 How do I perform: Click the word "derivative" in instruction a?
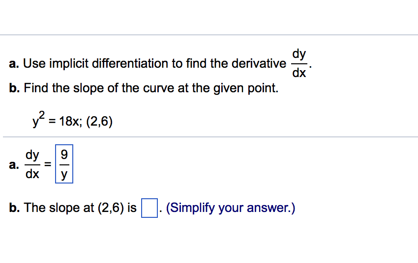[x=259, y=64]
